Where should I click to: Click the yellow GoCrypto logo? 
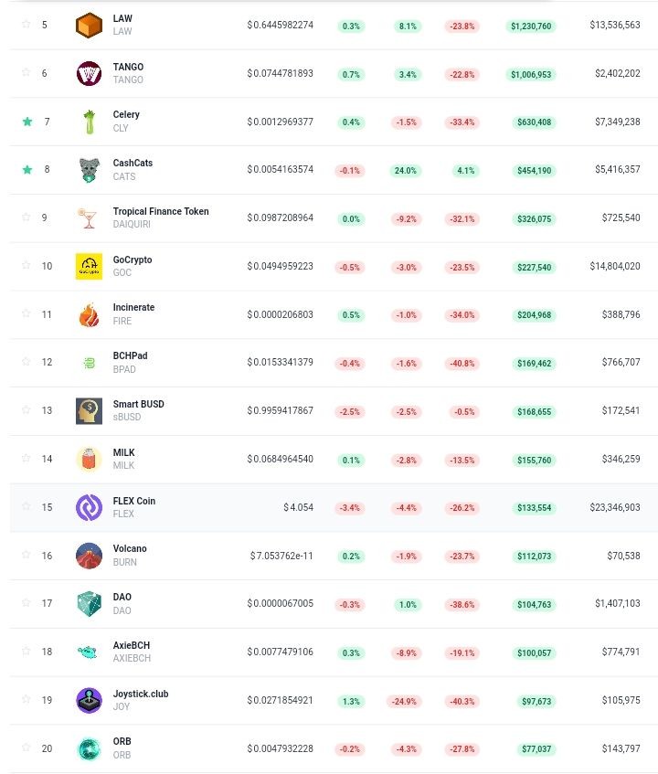[89, 266]
